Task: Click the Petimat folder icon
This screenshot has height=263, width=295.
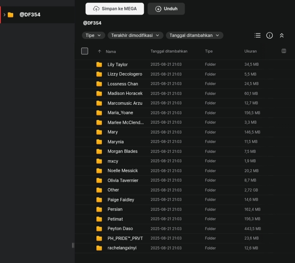Action: [99, 219]
